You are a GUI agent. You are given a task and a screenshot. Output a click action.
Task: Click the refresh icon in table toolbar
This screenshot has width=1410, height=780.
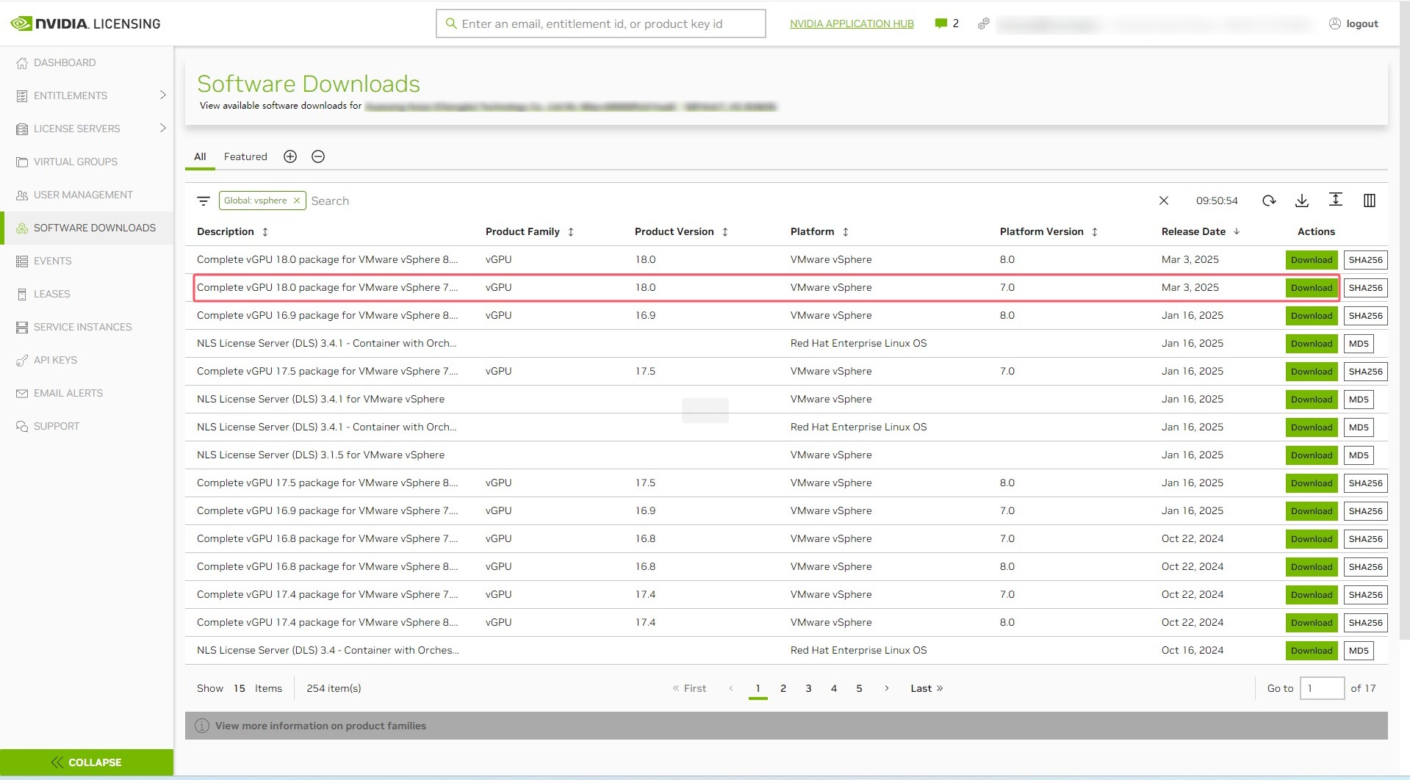1269,201
